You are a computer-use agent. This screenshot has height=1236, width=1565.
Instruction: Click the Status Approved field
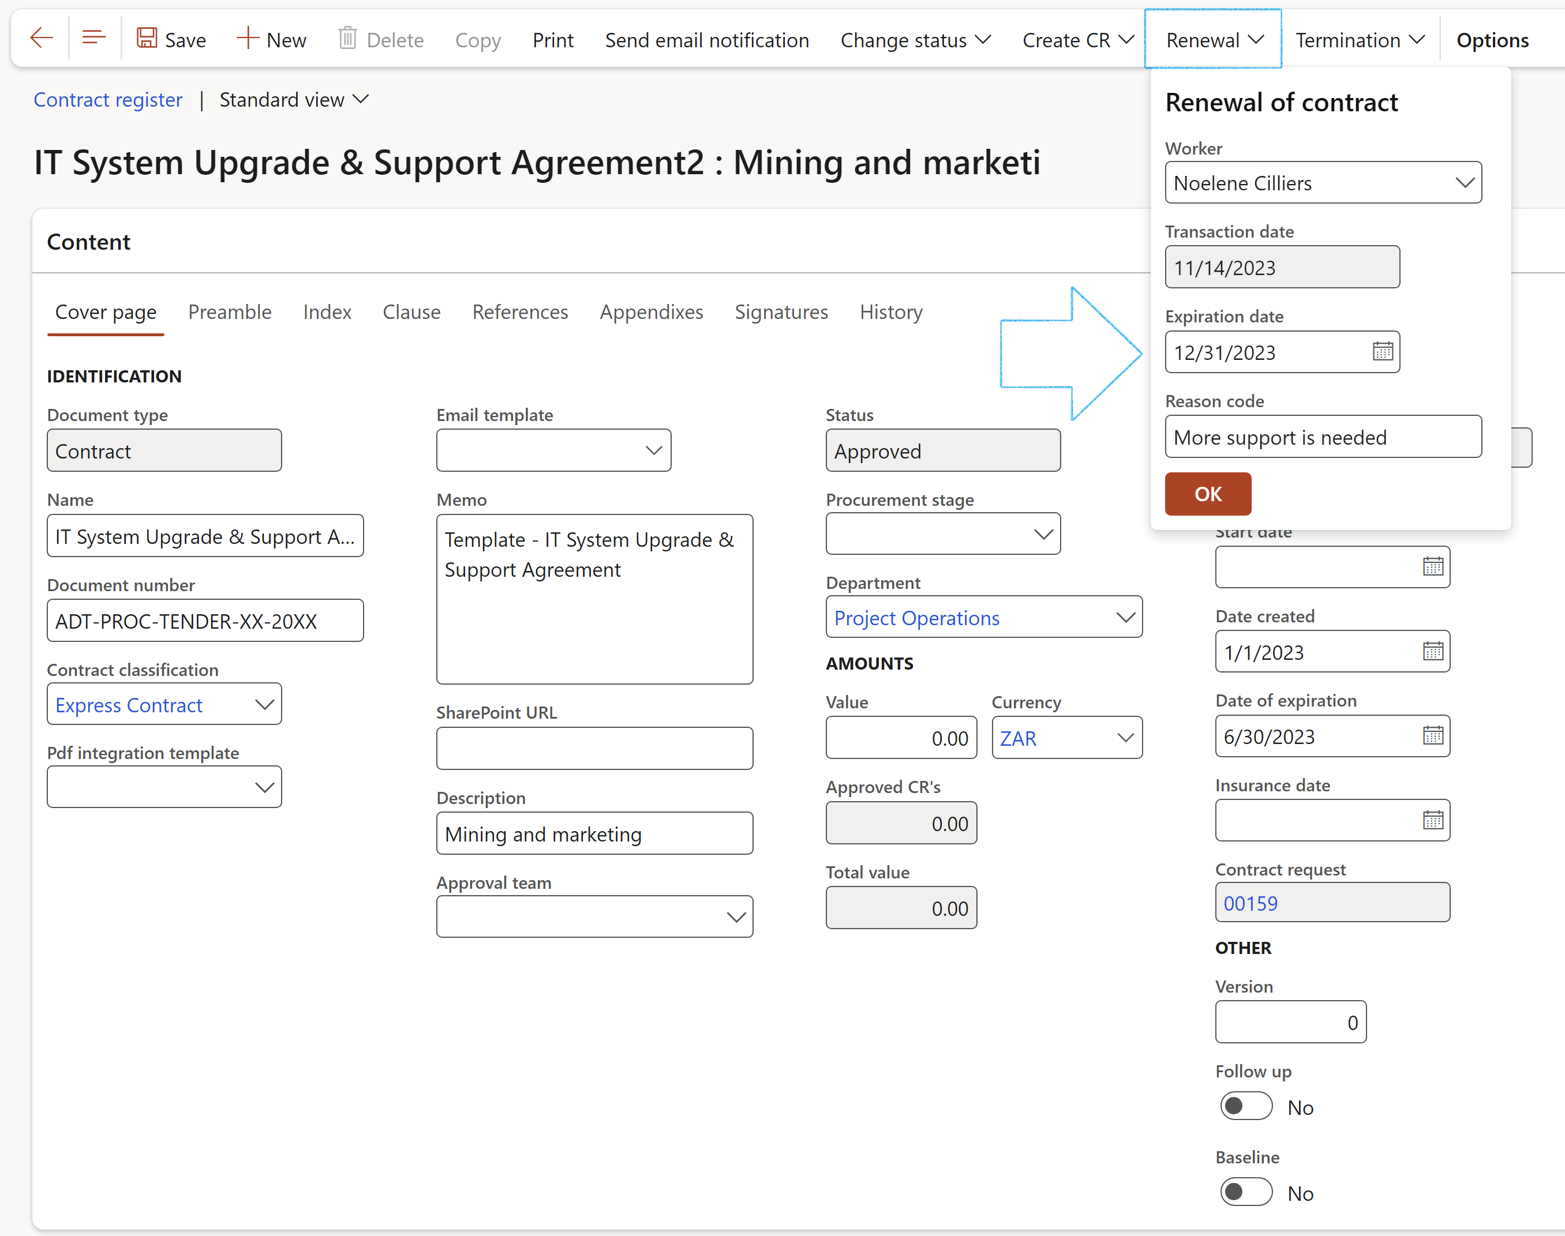943,451
